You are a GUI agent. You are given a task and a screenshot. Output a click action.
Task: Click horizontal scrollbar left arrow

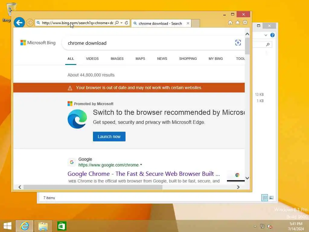coord(20,187)
